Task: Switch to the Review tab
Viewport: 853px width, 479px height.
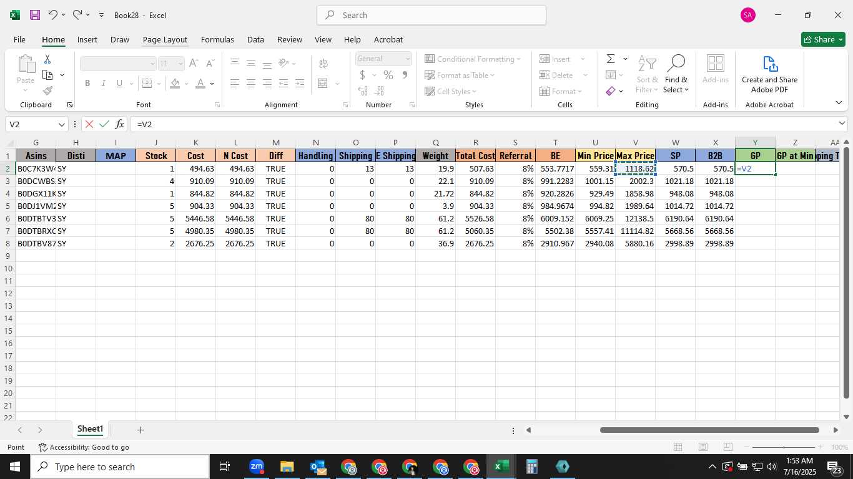Action: click(290, 39)
